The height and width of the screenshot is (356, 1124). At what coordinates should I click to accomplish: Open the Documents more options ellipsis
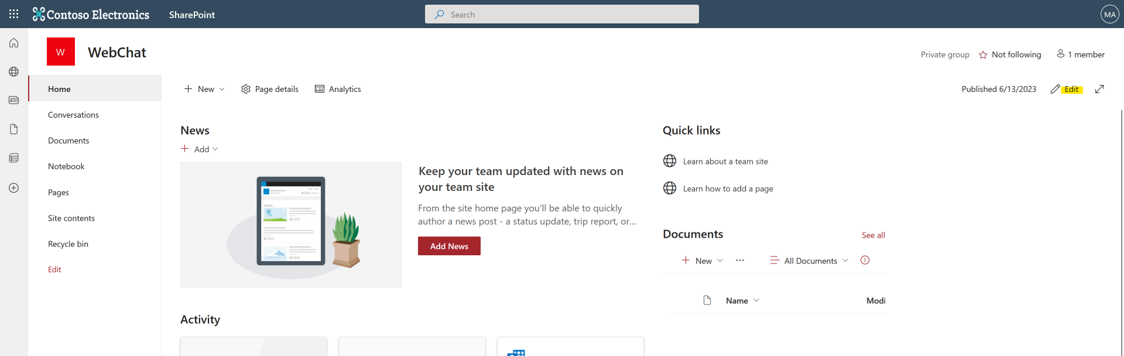[x=740, y=261]
